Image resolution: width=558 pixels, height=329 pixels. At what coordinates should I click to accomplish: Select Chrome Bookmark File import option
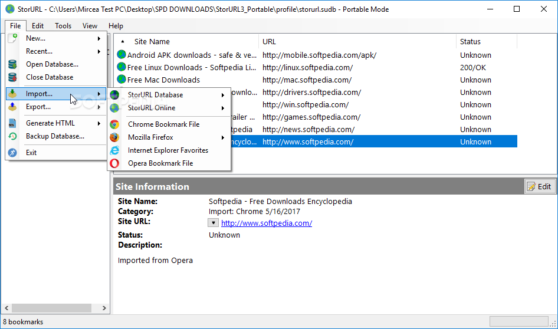pos(169,124)
